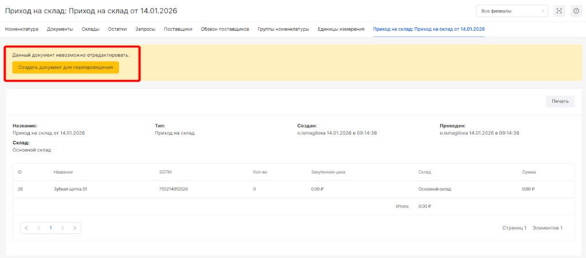Select the Группы номенклатуры tab
The width and height of the screenshot is (586, 258).
coord(283,29)
